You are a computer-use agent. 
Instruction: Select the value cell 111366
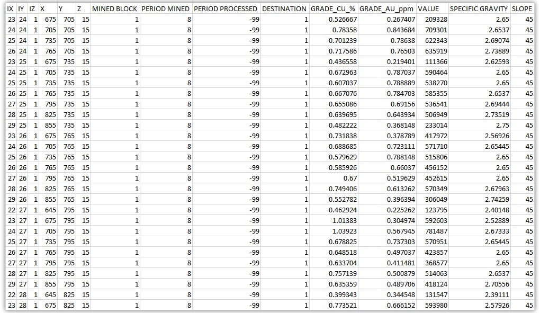coord(432,62)
